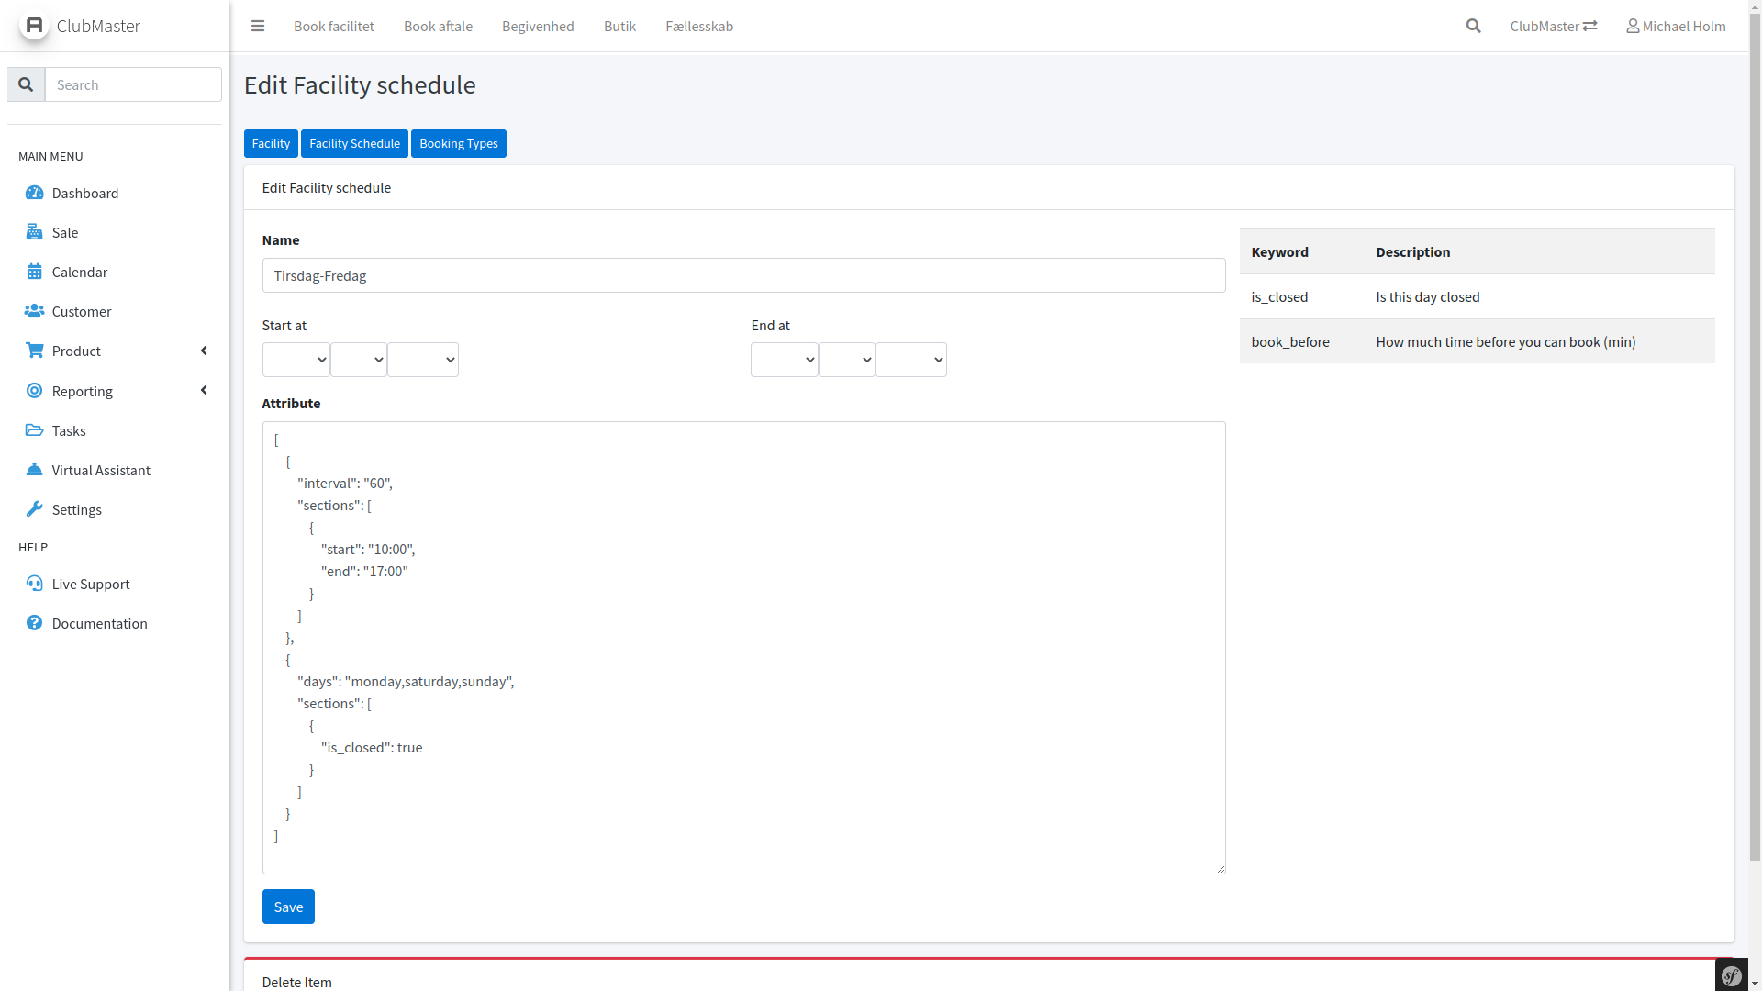This screenshot has height=991, width=1762.
Task: Click the sidebar search magnifier button
Action: (x=26, y=84)
